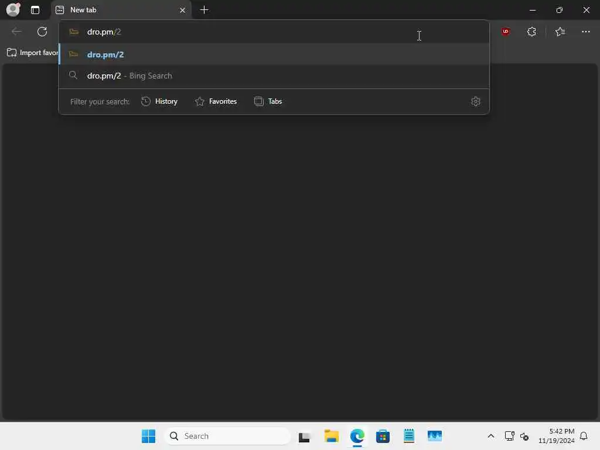Viewport: 600px width, 450px height.
Task: Close the New tab tab
Action: pyautogui.click(x=183, y=11)
